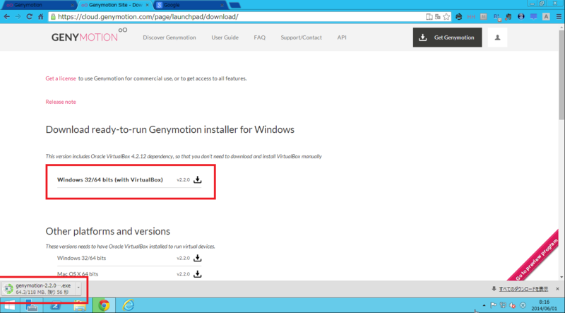565x313 pixels.
Task: Click the HH extension icon
Action: (x=471, y=16)
